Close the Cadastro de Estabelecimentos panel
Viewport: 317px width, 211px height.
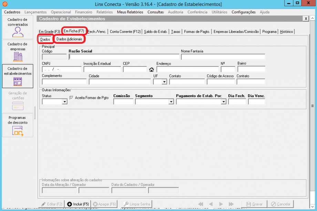(306, 19)
